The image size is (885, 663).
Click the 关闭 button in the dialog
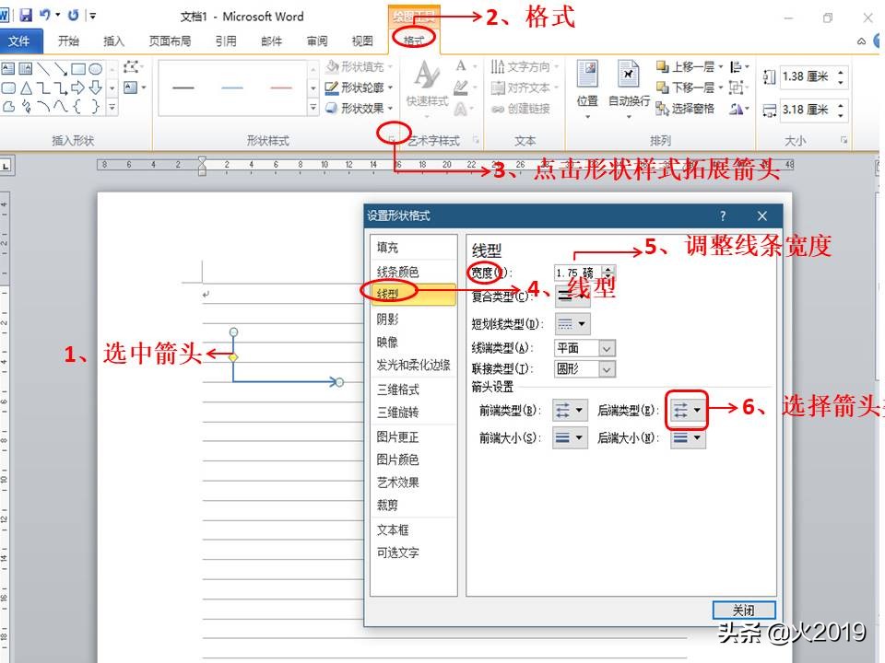[743, 610]
